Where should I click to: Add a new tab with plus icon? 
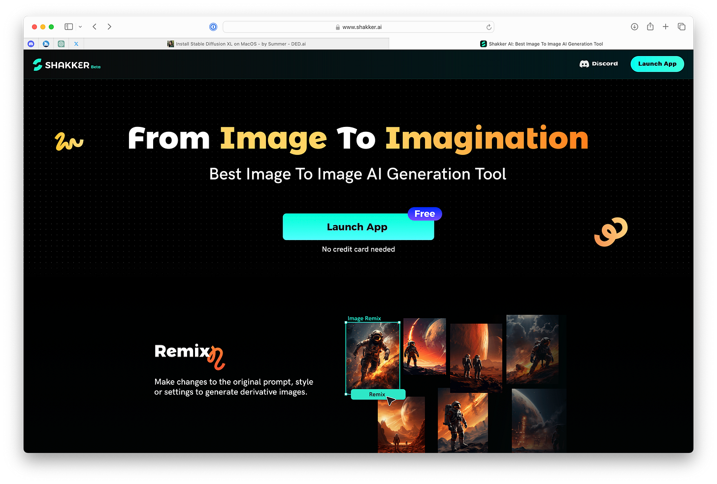[x=665, y=27]
